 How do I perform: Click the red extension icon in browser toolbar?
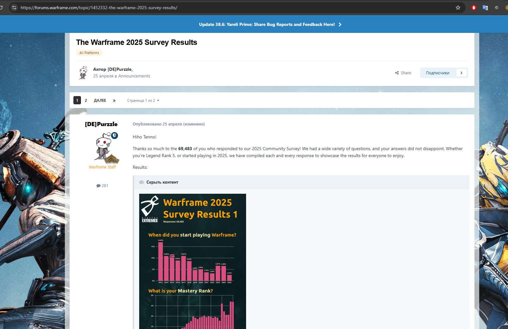click(474, 8)
